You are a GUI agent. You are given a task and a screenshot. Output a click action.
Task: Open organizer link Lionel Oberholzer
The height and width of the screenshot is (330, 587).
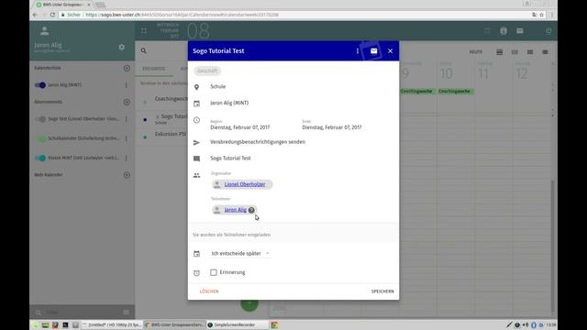tap(245, 184)
